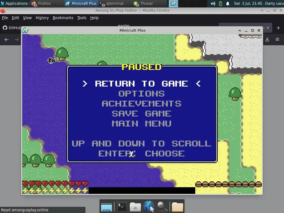Click the UP AND DOWN TO SCROLL hint

141,144
